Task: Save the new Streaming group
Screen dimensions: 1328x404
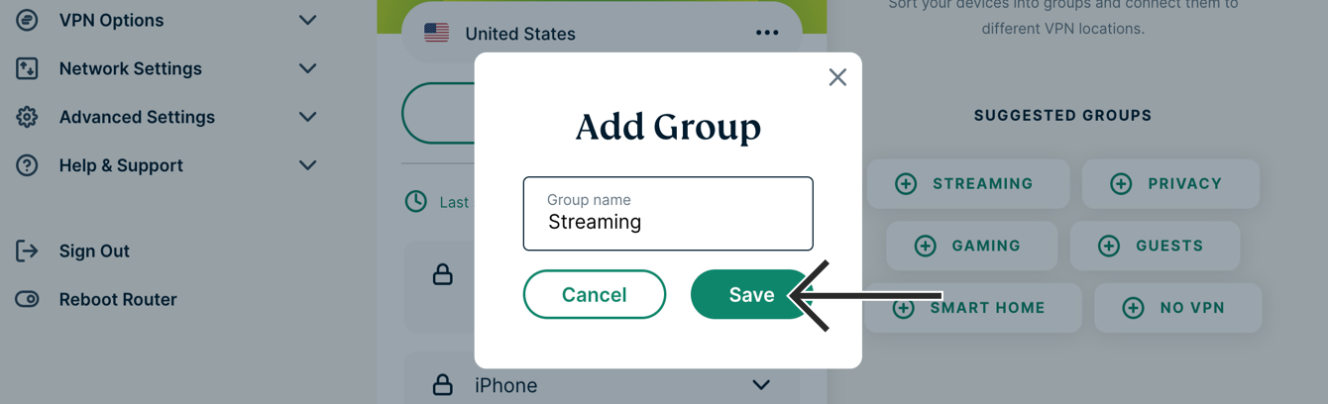Action: (750, 294)
